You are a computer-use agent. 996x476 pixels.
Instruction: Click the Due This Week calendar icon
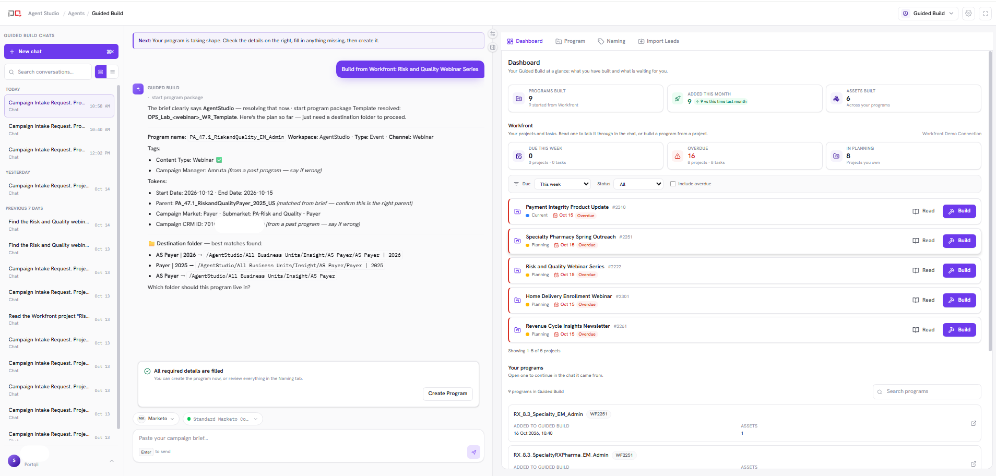coord(519,156)
